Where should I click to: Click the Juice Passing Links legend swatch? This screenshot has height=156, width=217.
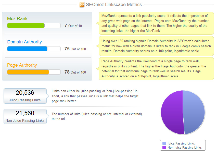pyautogui.click(x=164, y=143)
